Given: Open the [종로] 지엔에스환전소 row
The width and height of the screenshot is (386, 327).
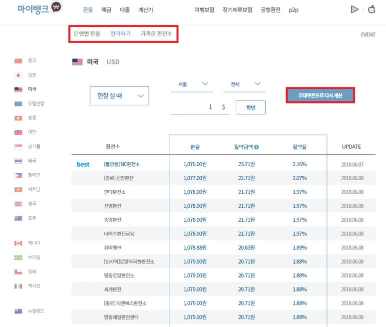Looking at the screenshot, I should coord(224,303).
